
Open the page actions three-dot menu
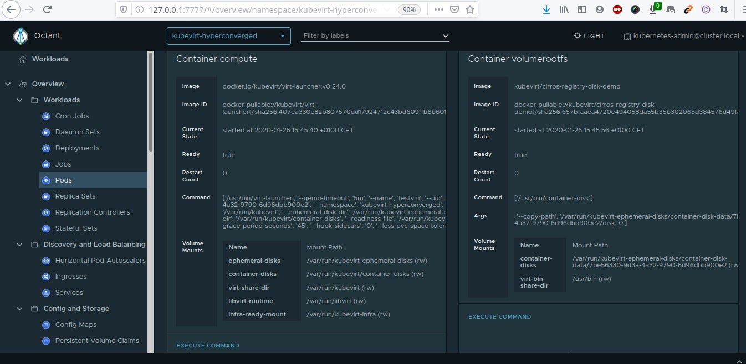pos(438,9)
